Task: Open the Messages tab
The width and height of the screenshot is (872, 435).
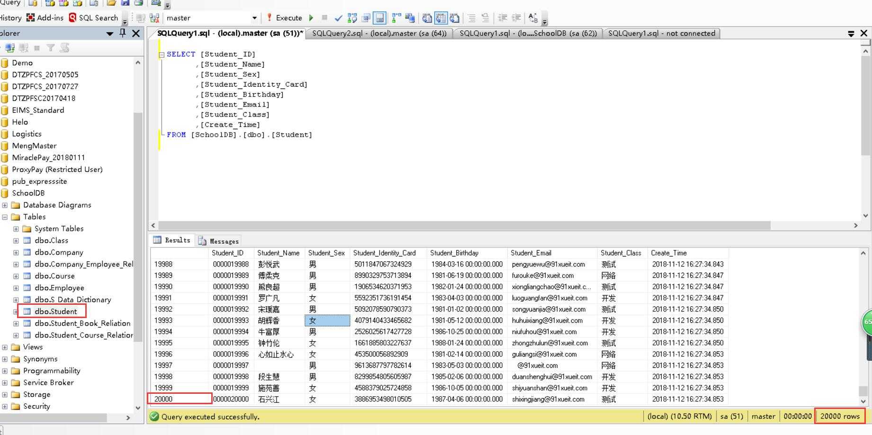Action: [x=218, y=241]
